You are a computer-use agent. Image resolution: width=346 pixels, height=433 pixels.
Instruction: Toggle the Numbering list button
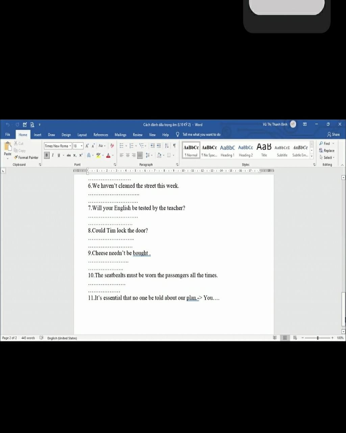point(131,146)
